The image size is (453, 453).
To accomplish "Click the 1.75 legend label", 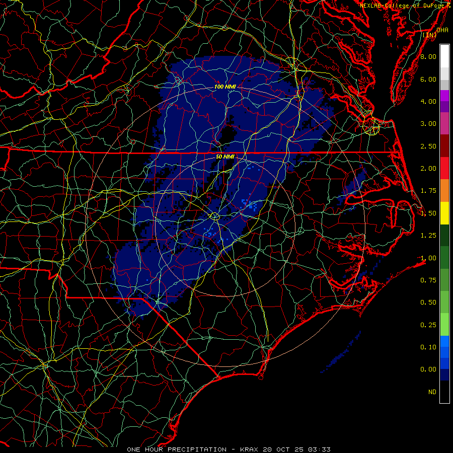I will (x=428, y=191).
